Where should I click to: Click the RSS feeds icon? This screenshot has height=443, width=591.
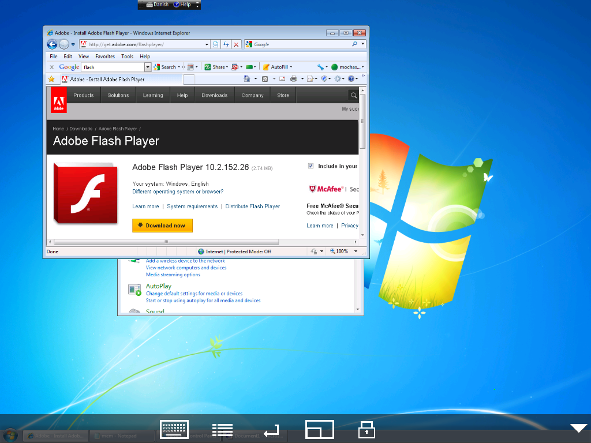pos(265,78)
